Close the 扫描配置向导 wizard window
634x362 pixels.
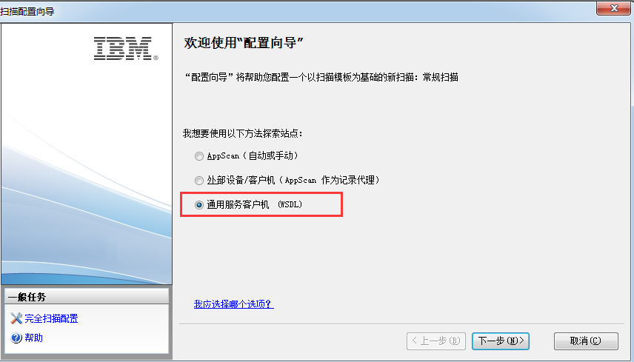pos(613,8)
